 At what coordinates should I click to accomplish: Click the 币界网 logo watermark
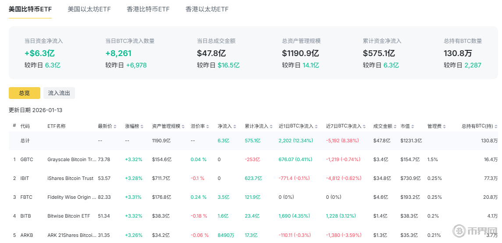point(475,231)
